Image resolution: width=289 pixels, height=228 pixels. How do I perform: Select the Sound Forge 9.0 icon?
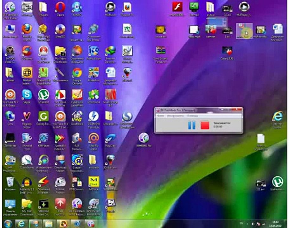(111, 98)
